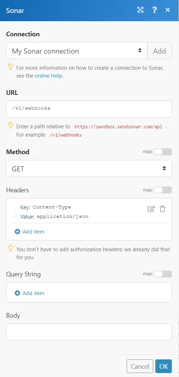Open the My Sonar connection dropdown
This screenshot has height=377, width=179.
tap(76, 50)
